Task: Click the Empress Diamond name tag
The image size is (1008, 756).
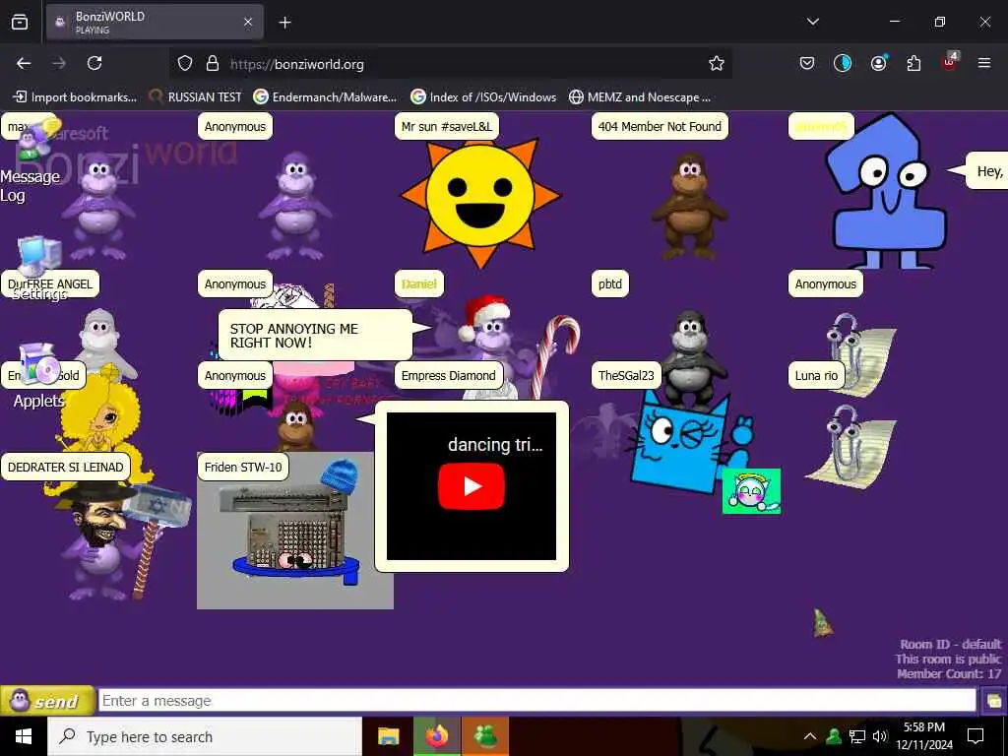Action: tap(448, 375)
